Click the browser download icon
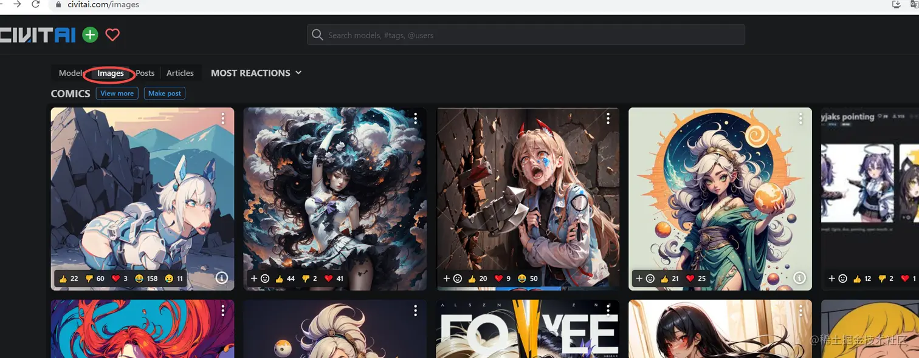Viewport: 919px width, 358px height. click(x=896, y=4)
